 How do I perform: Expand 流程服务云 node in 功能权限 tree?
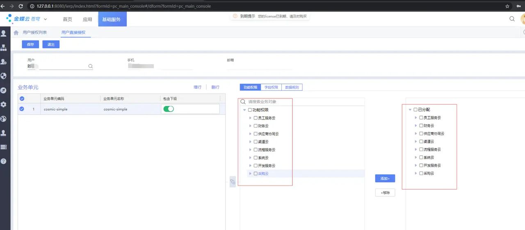coord(250,150)
